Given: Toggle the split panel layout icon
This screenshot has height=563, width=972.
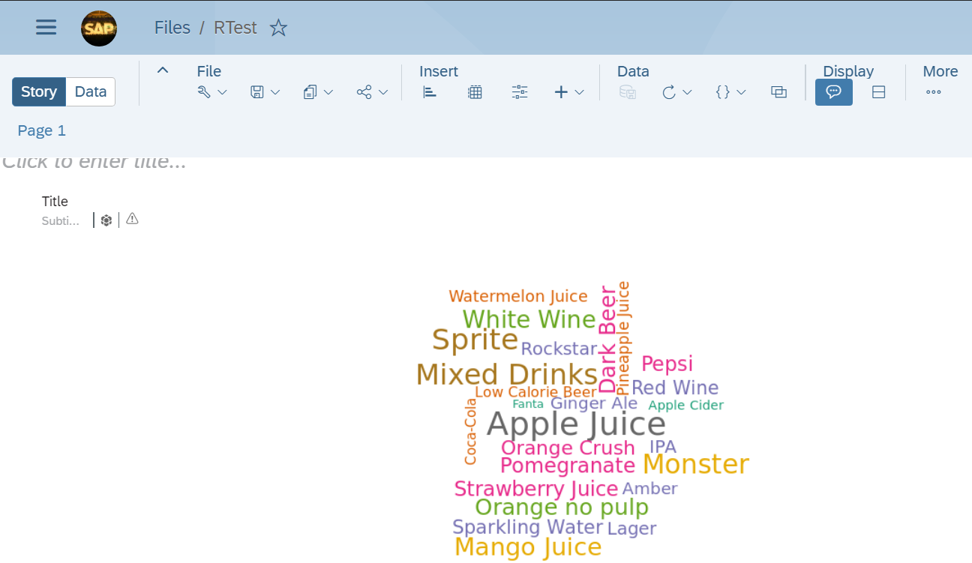Looking at the screenshot, I should [x=879, y=92].
